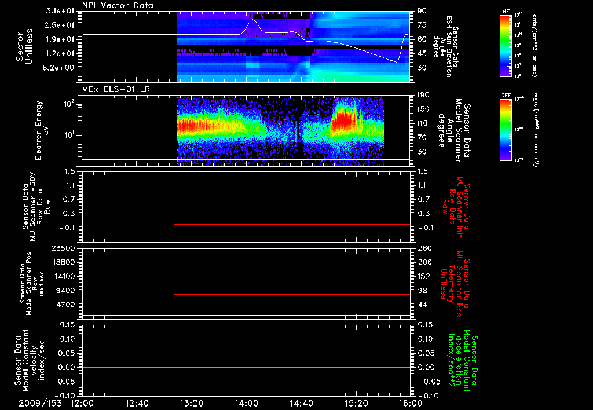593x410 pixels.
Task: Click the "2.5e+01" sector axis tick
Action: [60, 25]
